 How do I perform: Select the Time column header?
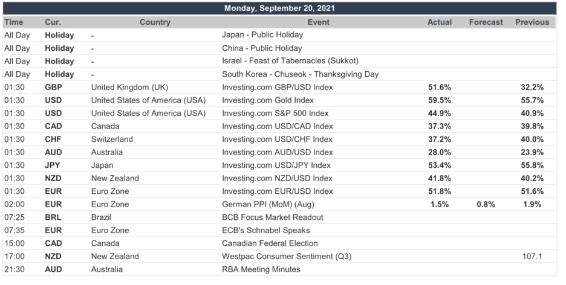click(14, 22)
